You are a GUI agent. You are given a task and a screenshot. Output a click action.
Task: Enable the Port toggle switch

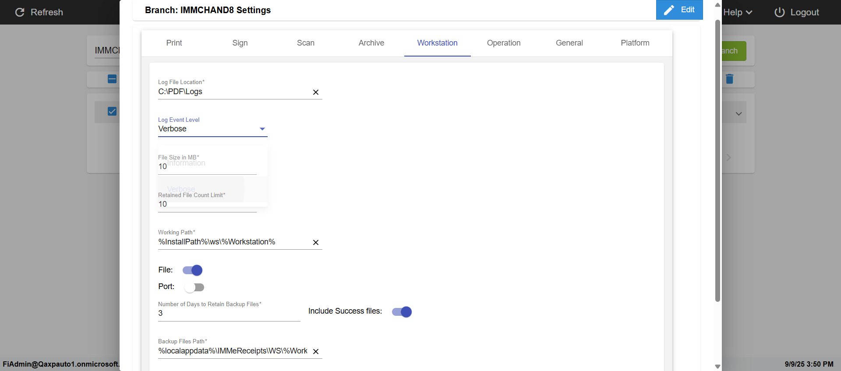(x=194, y=287)
